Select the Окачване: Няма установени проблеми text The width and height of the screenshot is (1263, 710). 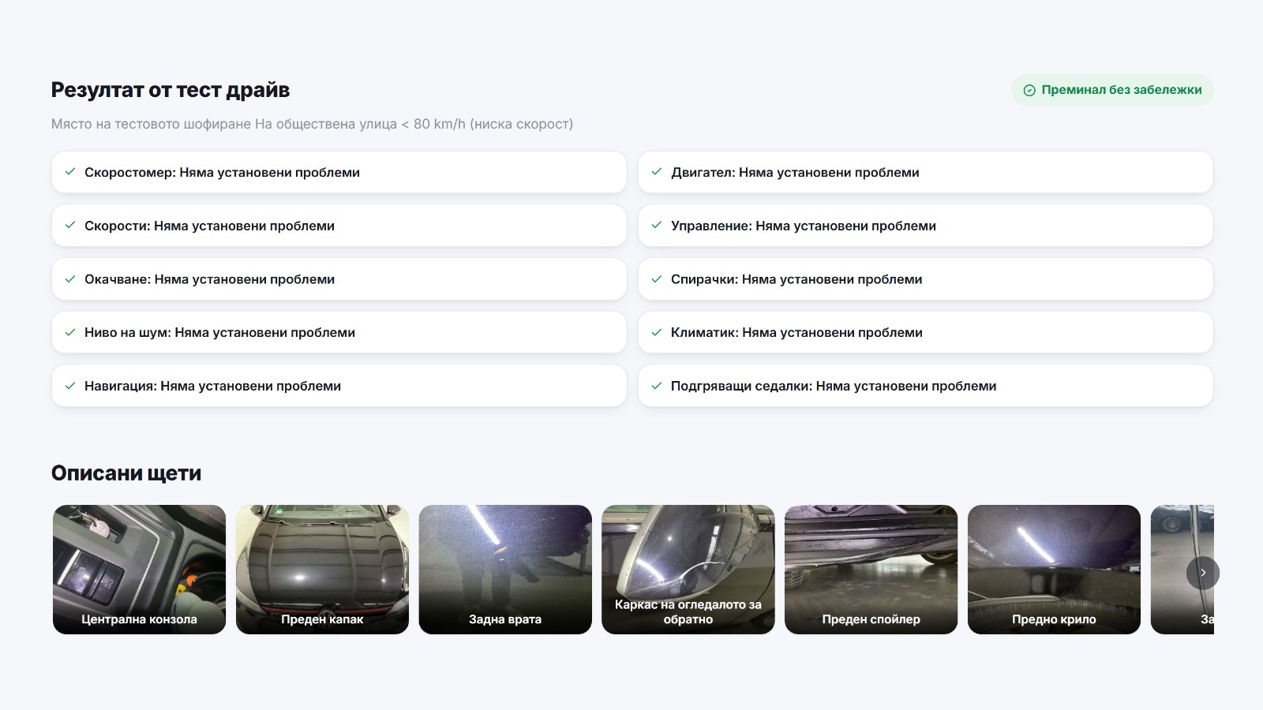209,279
